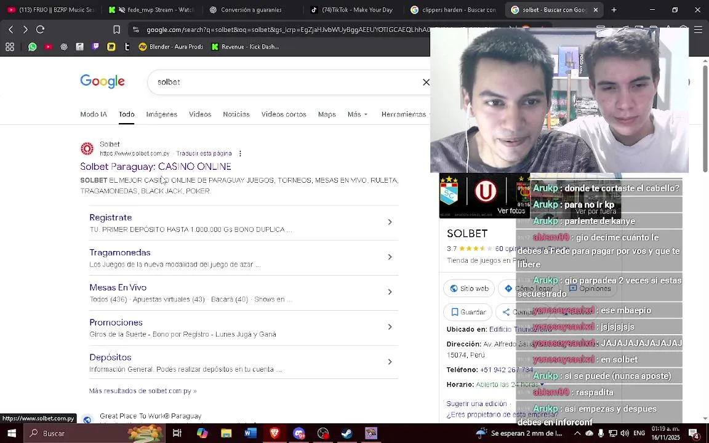Click Sugerir una edición link
This screenshot has height=443, width=709.
(x=476, y=404)
